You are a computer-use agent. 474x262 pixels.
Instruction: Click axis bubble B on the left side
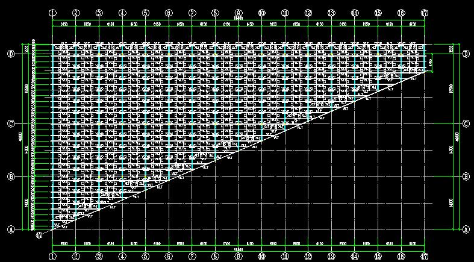11,177
